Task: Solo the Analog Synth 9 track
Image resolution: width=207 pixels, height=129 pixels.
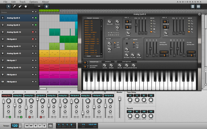Action: (36, 25)
